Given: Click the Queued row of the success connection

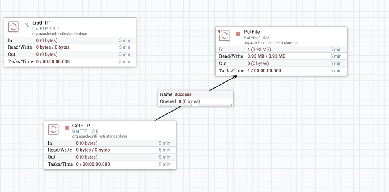Looking at the screenshot, I should [x=196, y=101].
